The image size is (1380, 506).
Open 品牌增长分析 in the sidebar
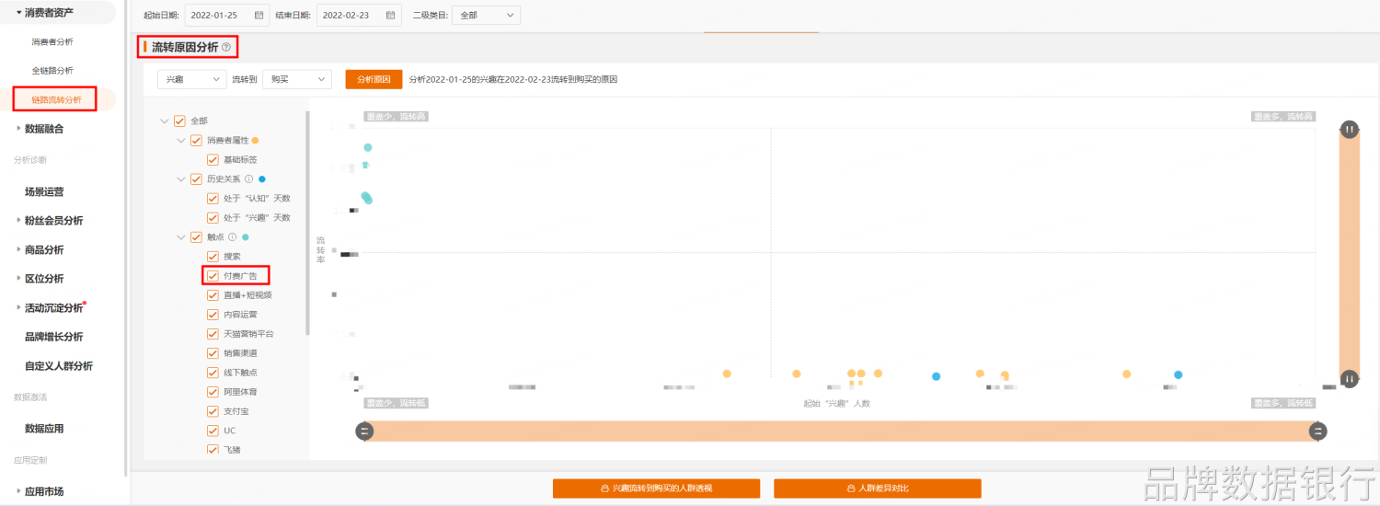pos(54,337)
